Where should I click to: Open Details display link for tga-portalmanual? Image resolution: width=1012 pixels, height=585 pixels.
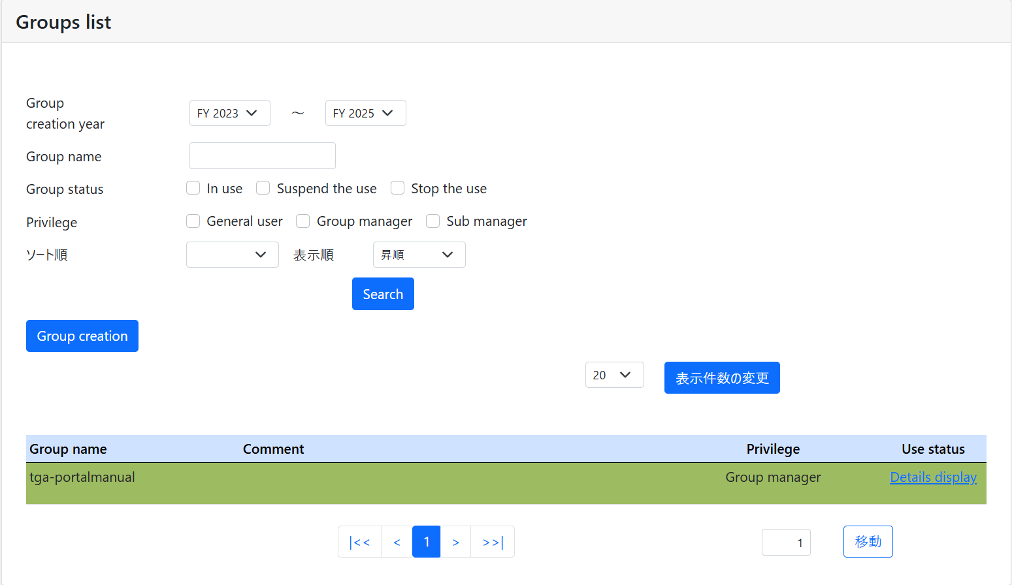[933, 477]
